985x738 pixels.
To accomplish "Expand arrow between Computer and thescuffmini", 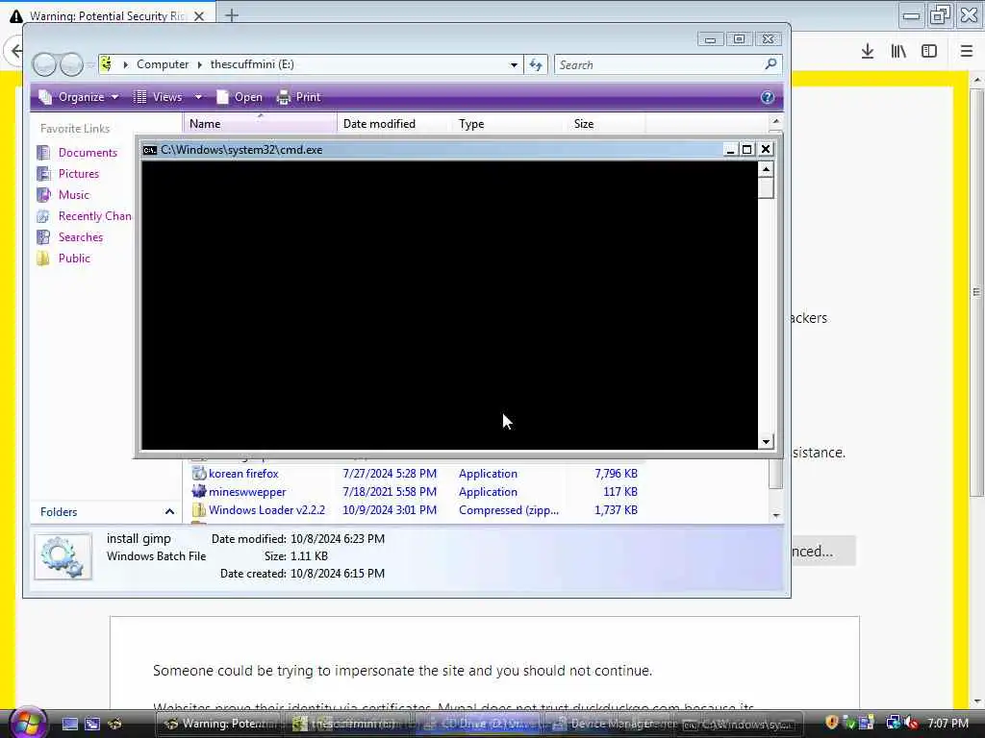I will pyautogui.click(x=200, y=64).
